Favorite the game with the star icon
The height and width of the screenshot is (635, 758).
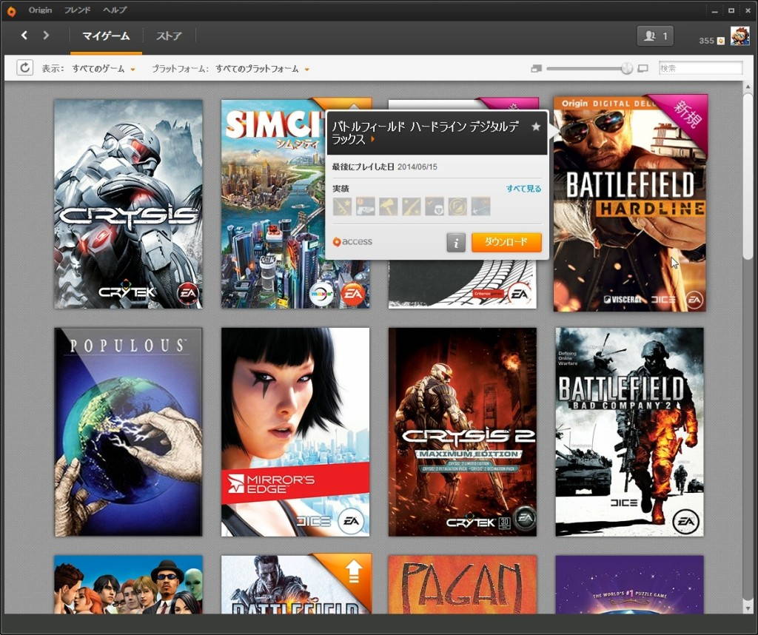pyautogui.click(x=536, y=127)
